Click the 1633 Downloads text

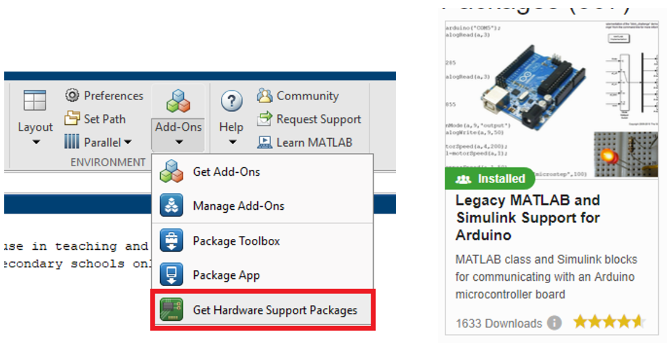499,323
